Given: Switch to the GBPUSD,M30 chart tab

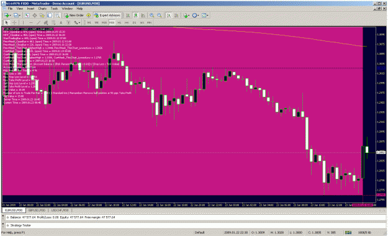Looking at the screenshot, I should (37, 211).
